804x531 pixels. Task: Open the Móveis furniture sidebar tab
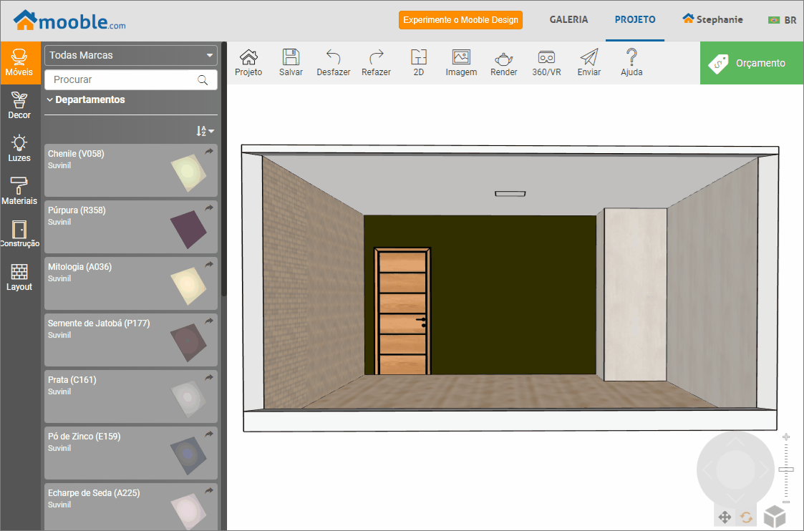(19, 63)
